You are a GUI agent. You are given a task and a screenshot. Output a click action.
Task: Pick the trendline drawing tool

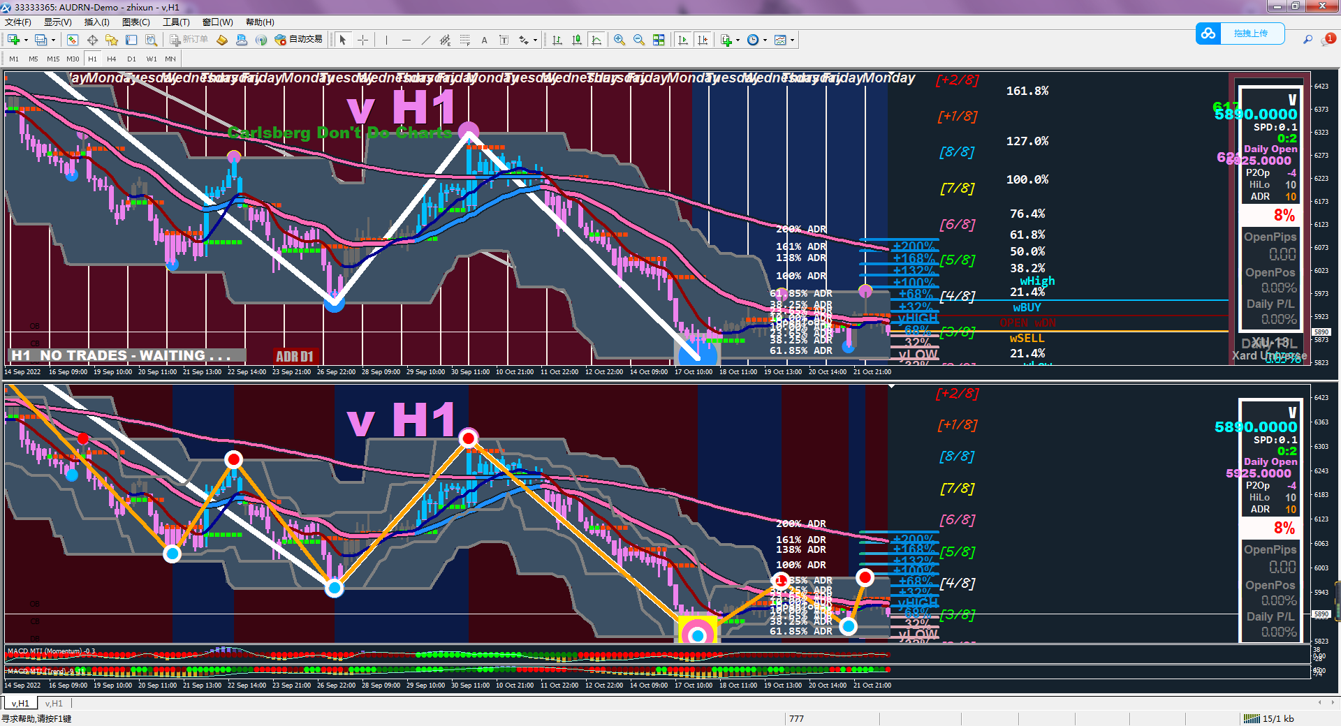click(x=425, y=40)
